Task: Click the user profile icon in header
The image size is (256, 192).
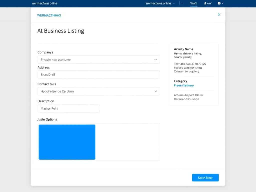Action: coord(205,3)
